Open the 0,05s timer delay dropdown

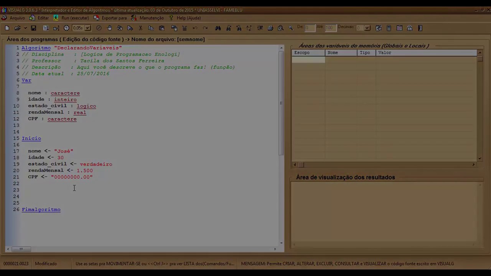[x=88, y=28]
